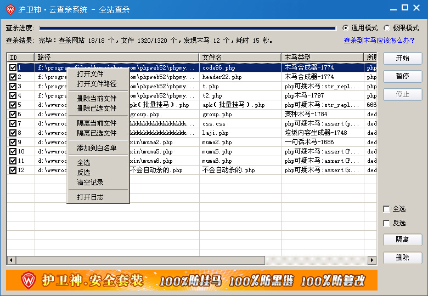
Task: Open the 查杀到木马应该怎么办? link
Action: click(379, 41)
